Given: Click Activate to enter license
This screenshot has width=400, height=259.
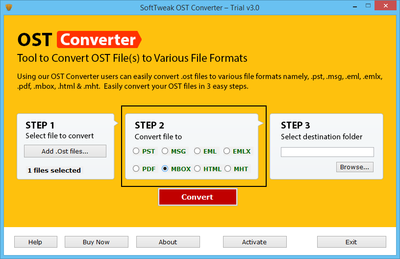Looking at the screenshot, I should [x=254, y=242].
